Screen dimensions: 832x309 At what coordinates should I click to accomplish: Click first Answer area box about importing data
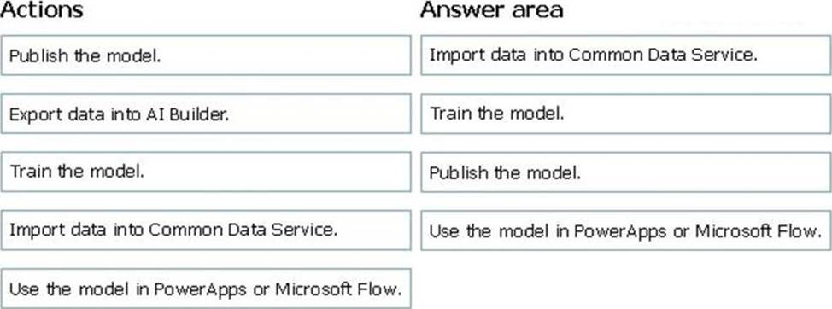tap(625, 55)
